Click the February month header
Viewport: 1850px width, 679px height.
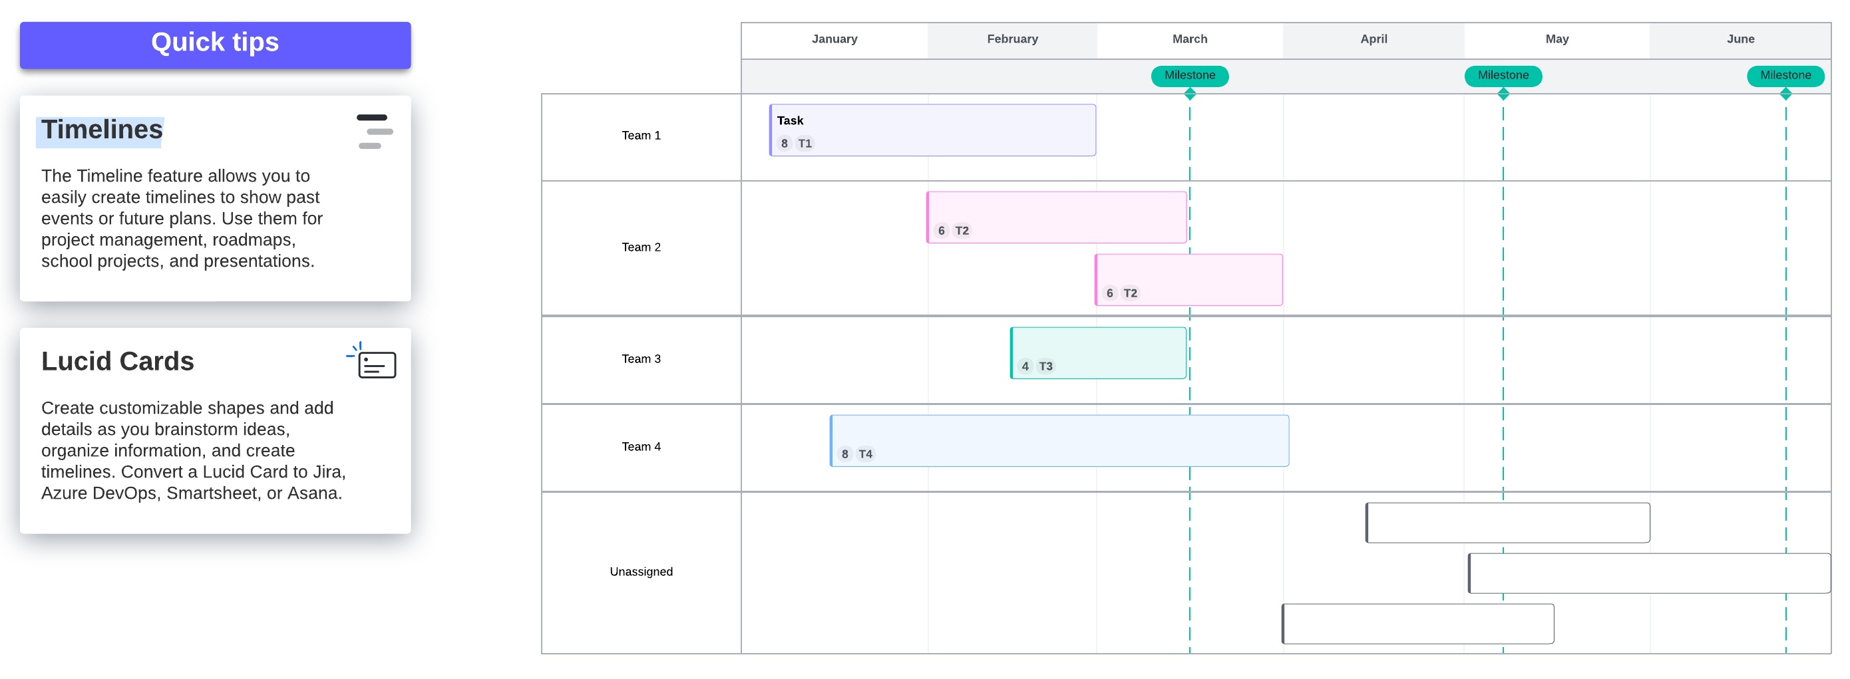pos(1012,39)
